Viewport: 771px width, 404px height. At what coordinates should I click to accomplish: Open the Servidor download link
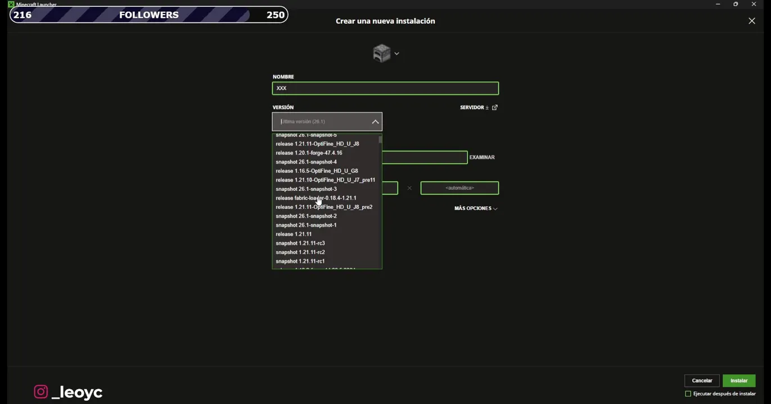tap(479, 108)
